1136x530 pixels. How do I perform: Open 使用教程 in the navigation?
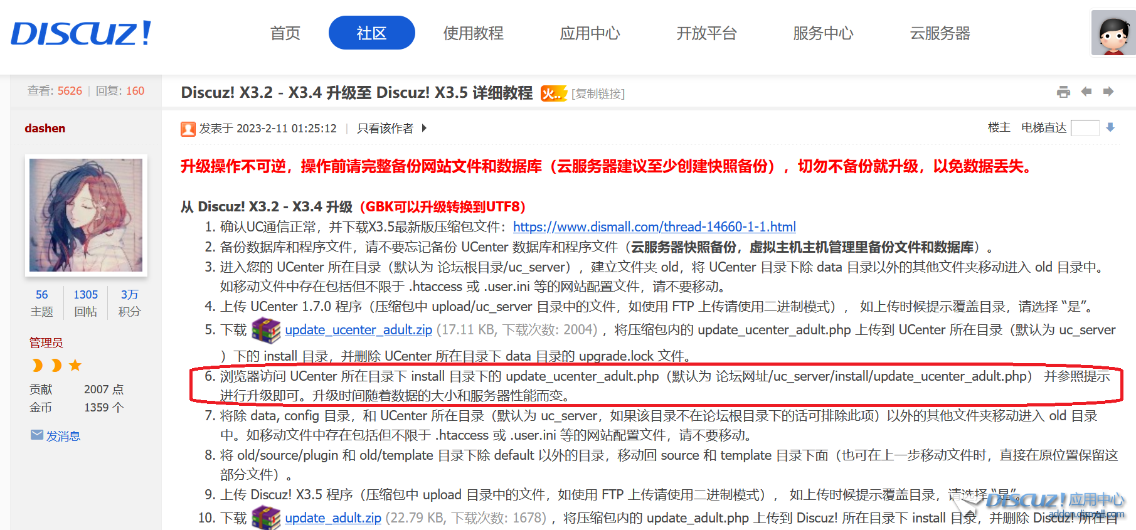pyautogui.click(x=474, y=33)
